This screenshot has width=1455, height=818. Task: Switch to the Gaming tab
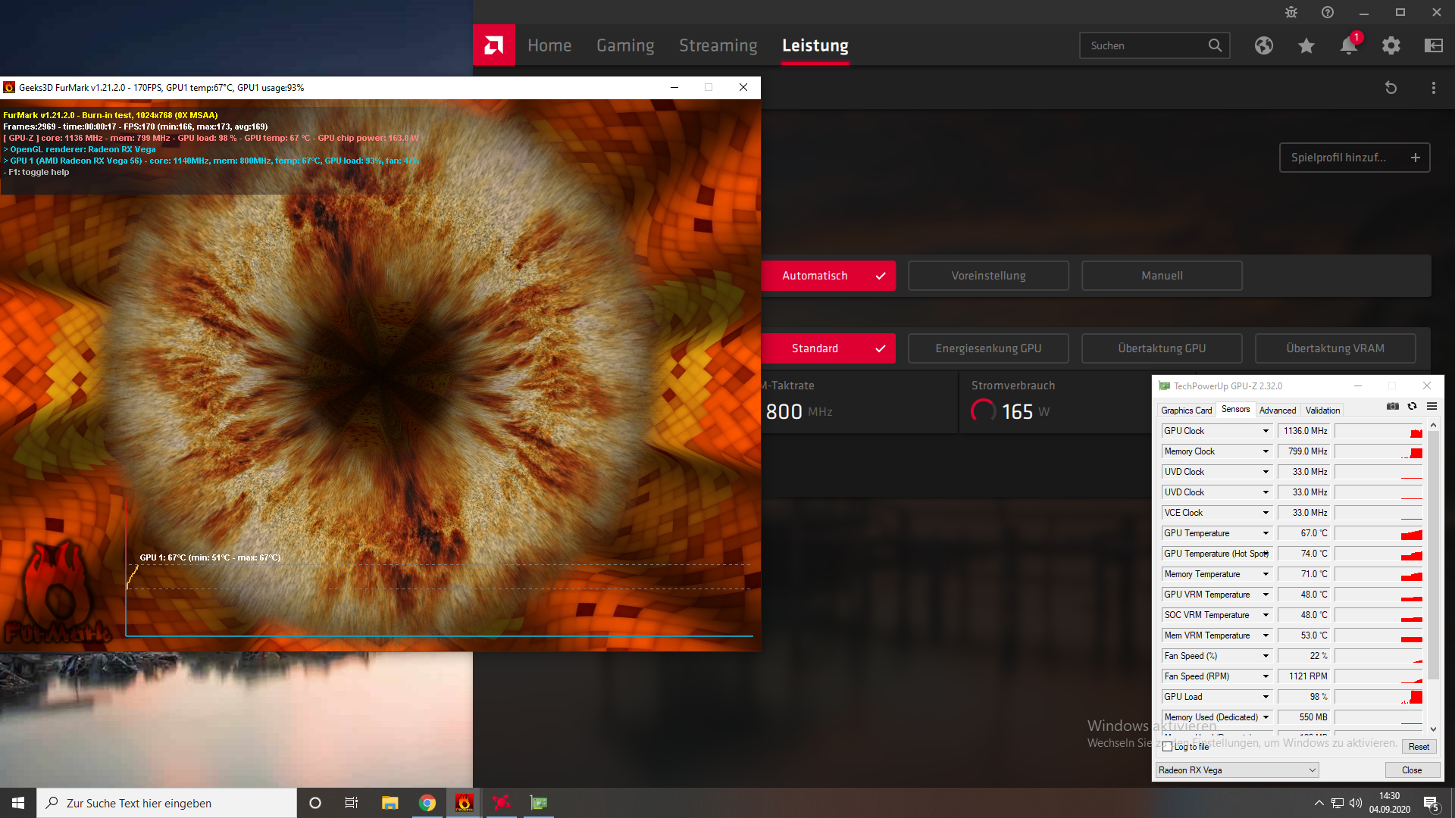click(x=625, y=45)
